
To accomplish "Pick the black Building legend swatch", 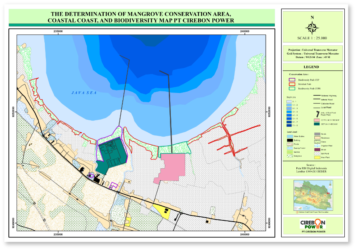I will pyautogui.click(x=290, y=140).
